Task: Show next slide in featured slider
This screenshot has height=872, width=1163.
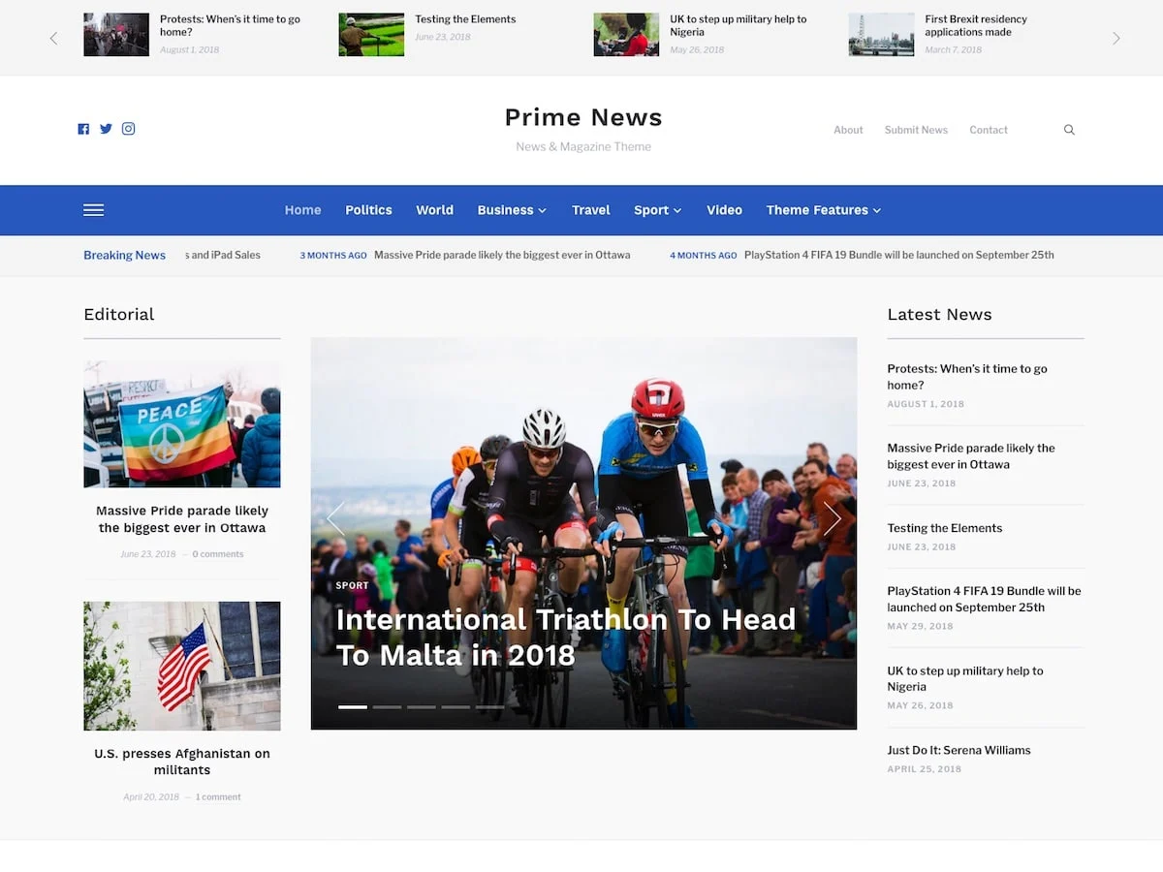Action: (832, 518)
